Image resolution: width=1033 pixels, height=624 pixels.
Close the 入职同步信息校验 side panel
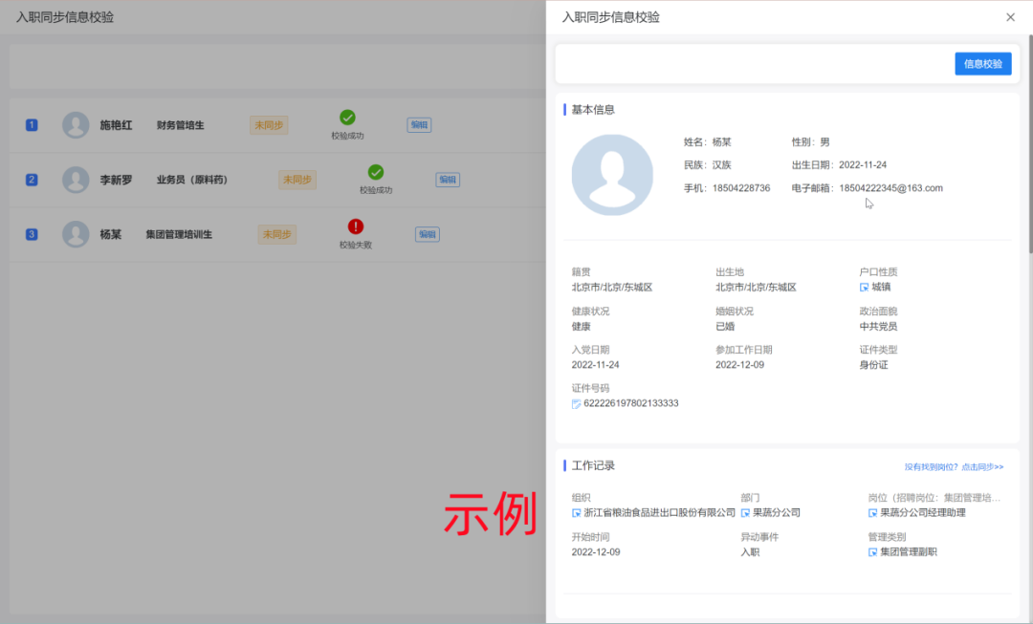pos(1010,17)
